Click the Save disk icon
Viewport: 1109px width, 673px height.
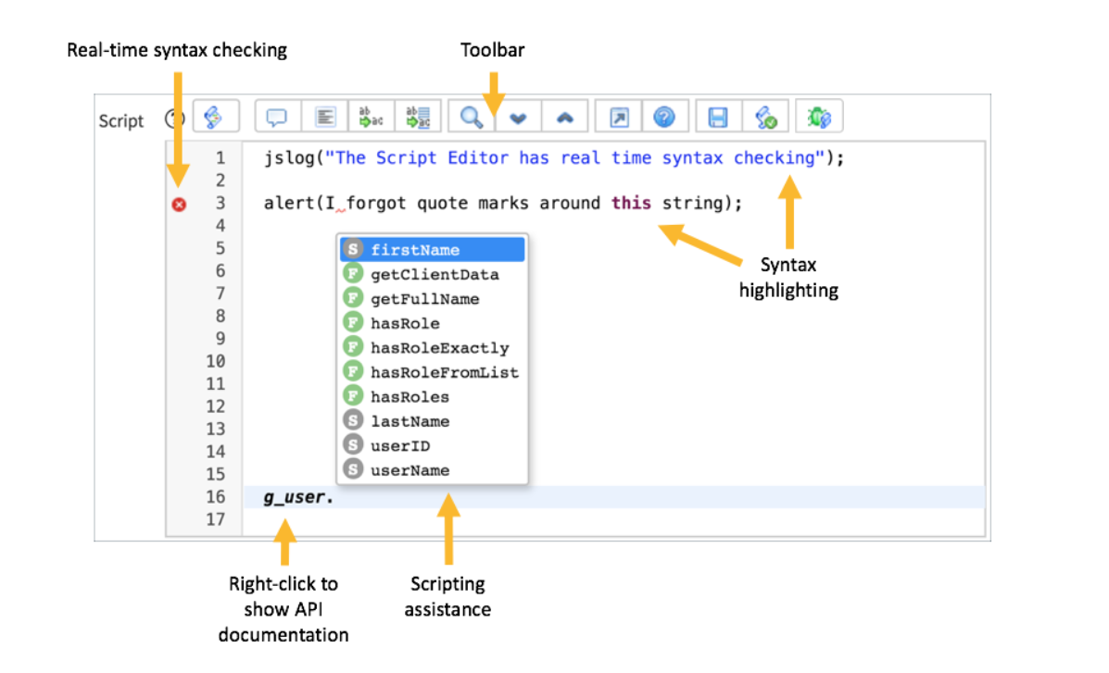(718, 116)
